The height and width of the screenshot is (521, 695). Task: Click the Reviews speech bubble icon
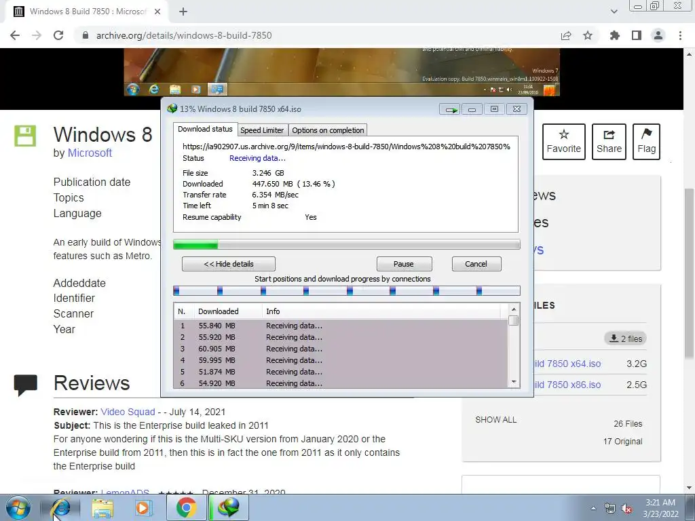pos(25,385)
